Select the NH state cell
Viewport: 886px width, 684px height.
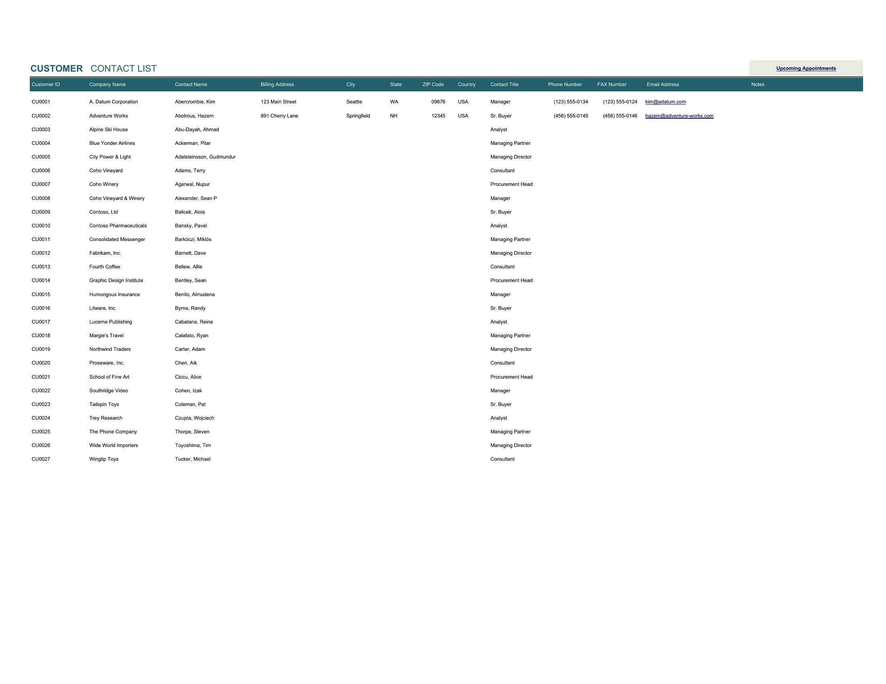[393, 116]
